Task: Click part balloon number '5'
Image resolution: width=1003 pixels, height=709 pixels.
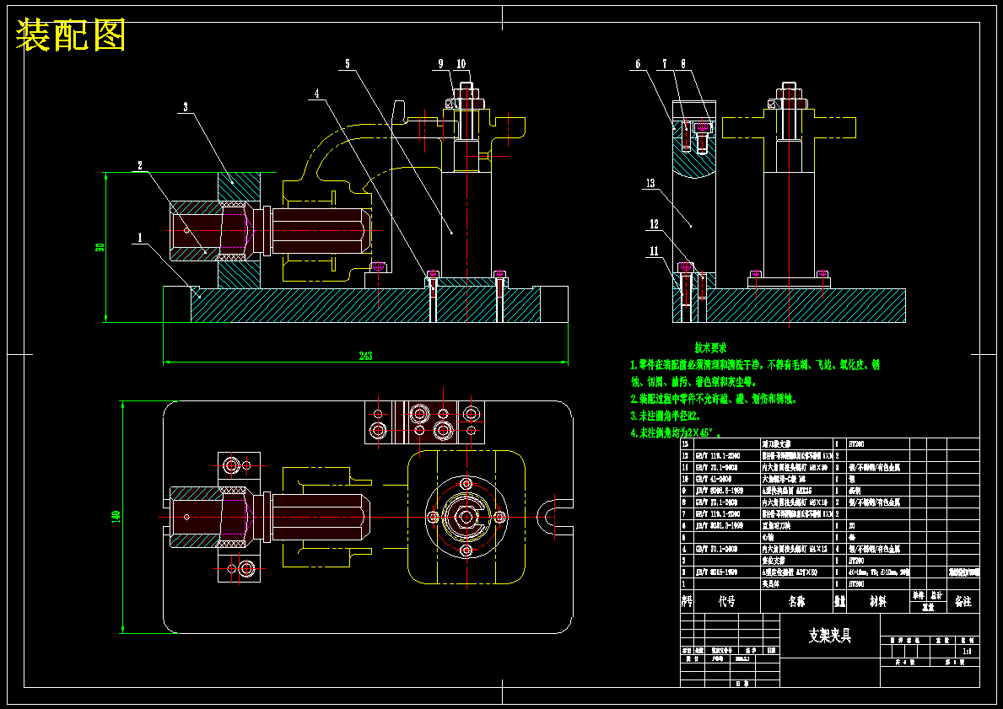Action: pos(348,63)
